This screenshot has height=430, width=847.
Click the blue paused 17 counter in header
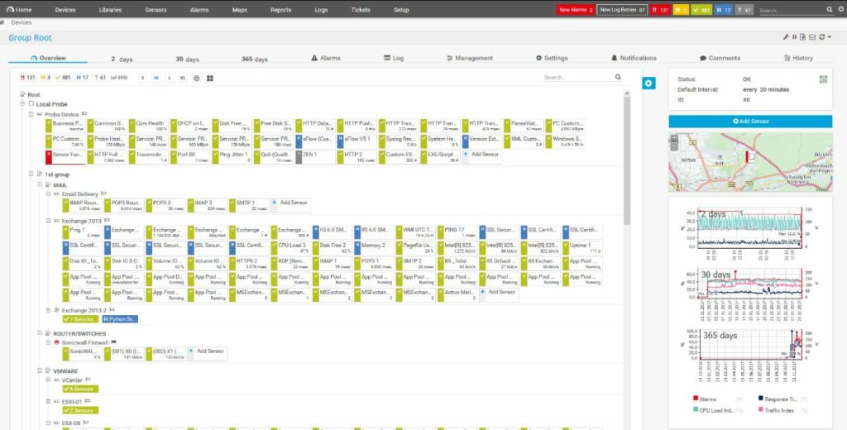click(x=723, y=10)
